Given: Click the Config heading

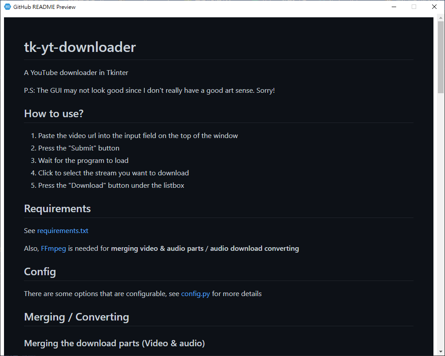Looking at the screenshot, I should click(40, 272).
